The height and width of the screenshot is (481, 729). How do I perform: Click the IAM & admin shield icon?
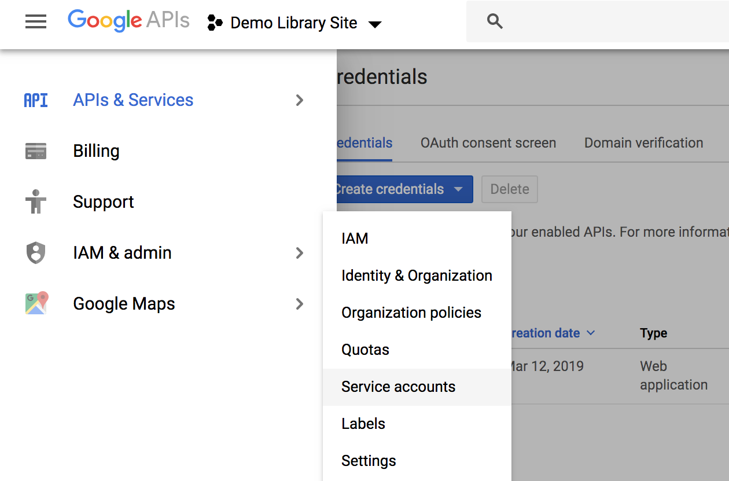pyautogui.click(x=36, y=253)
